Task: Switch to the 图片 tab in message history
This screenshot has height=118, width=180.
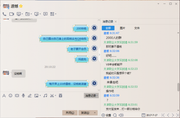Action: pyautogui.click(x=122, y=28)
